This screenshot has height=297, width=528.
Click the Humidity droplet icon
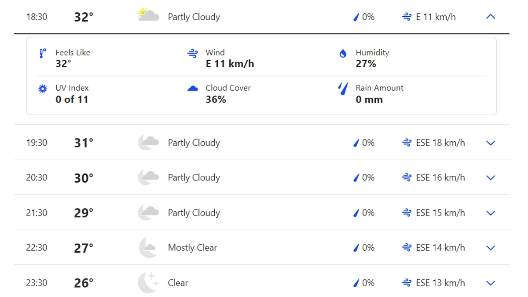343,54
